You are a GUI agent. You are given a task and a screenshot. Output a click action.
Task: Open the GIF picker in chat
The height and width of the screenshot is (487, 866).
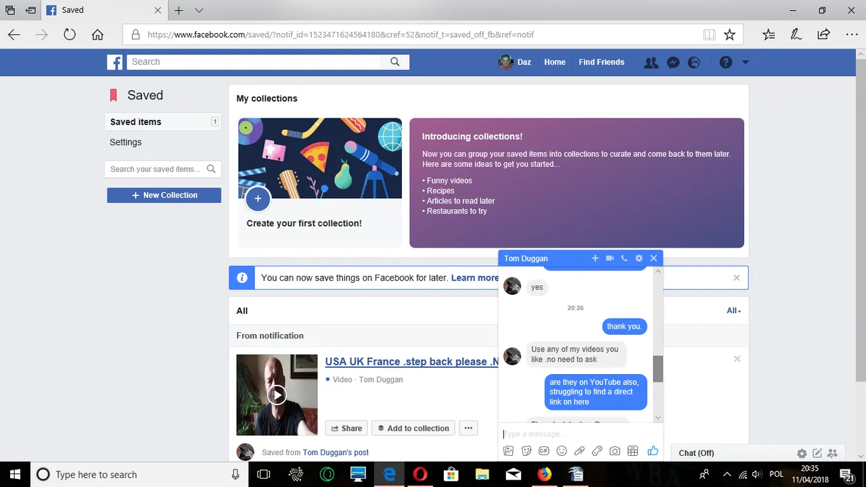[x=544, y=451]
